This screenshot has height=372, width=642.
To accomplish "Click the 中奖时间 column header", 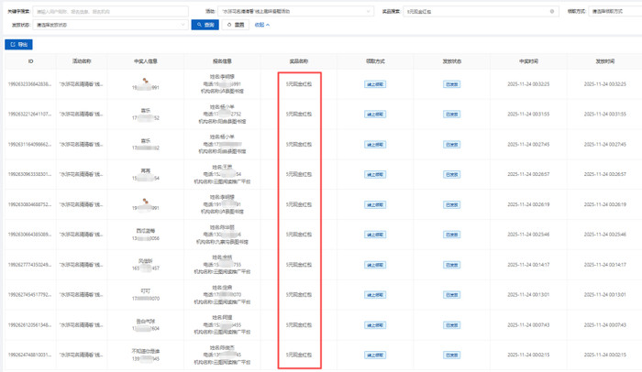I will (528, 61).
